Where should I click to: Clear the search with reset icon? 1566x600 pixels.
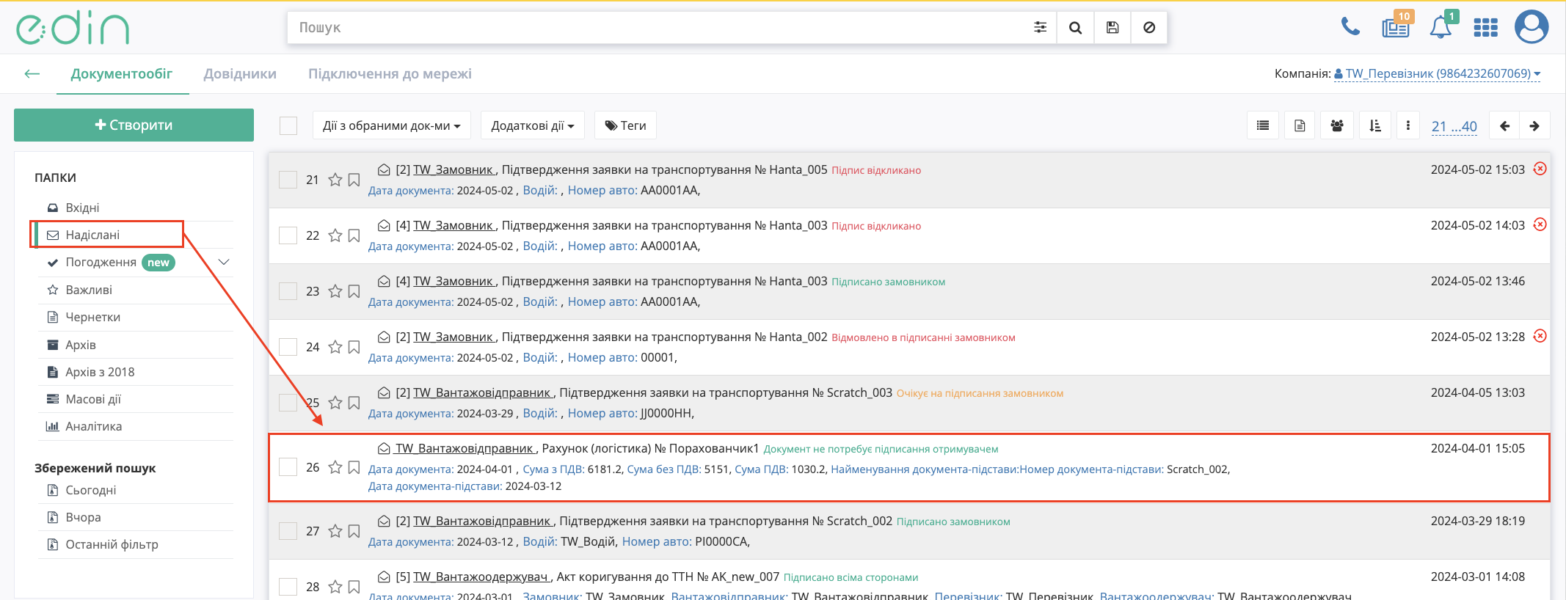(x=1149, y=28)
